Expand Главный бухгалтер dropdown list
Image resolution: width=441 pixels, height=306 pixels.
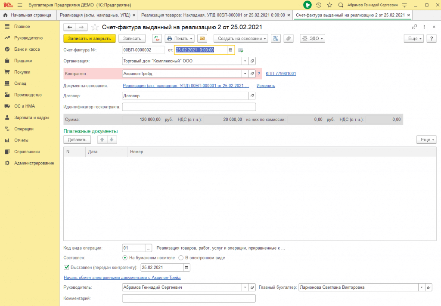[x=422, y=287]
